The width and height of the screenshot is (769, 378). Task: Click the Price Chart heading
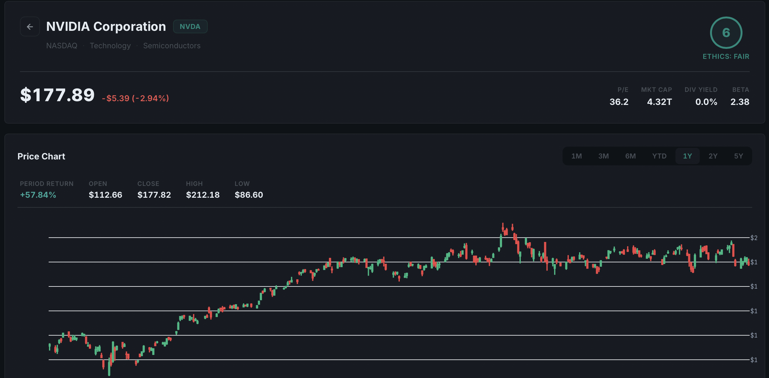click(41, 156)
